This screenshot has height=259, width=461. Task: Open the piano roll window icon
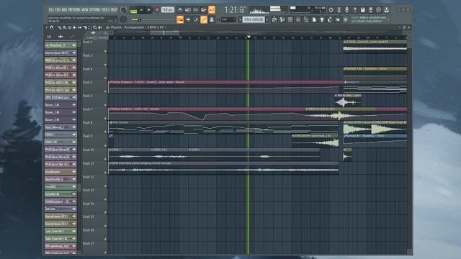click(282, 19)
